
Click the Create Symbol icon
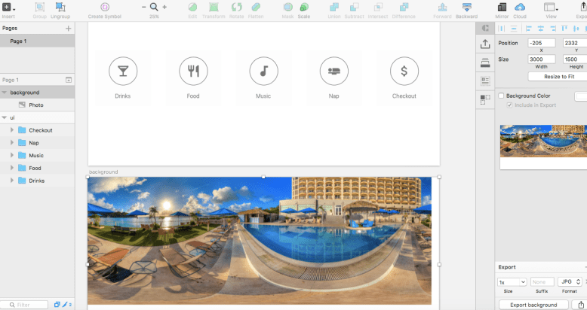pyautogui.click(x=105, y=7)
